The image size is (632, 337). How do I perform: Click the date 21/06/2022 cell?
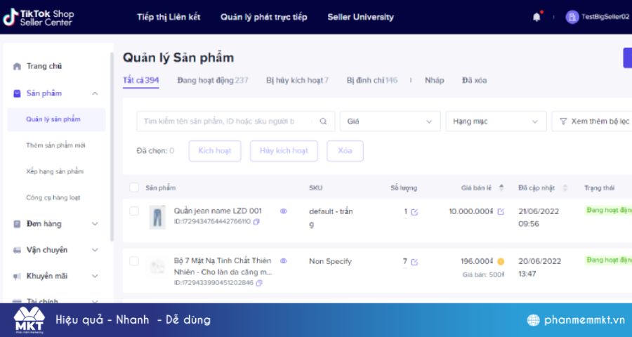539,217
